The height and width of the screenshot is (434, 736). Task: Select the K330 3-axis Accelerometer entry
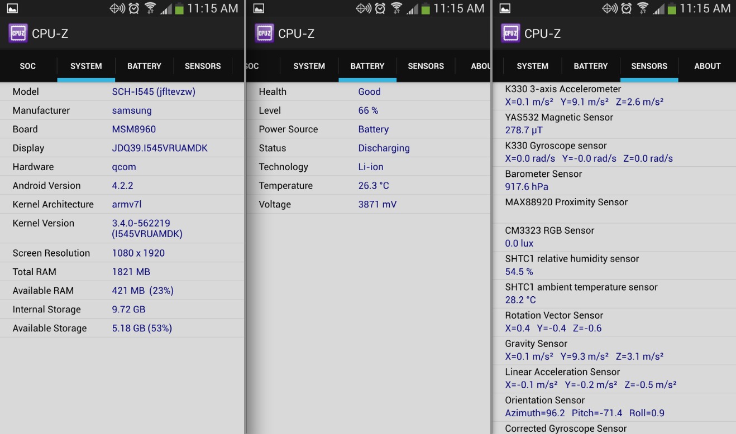(x=614, y=95)
